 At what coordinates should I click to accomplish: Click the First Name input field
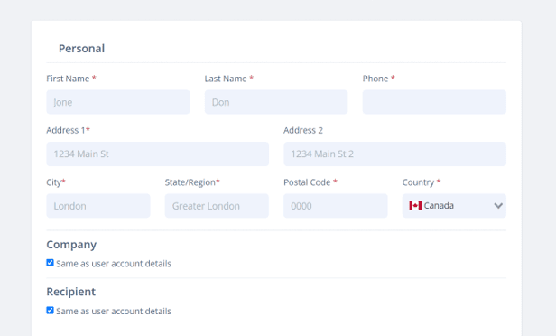(118, 102)
